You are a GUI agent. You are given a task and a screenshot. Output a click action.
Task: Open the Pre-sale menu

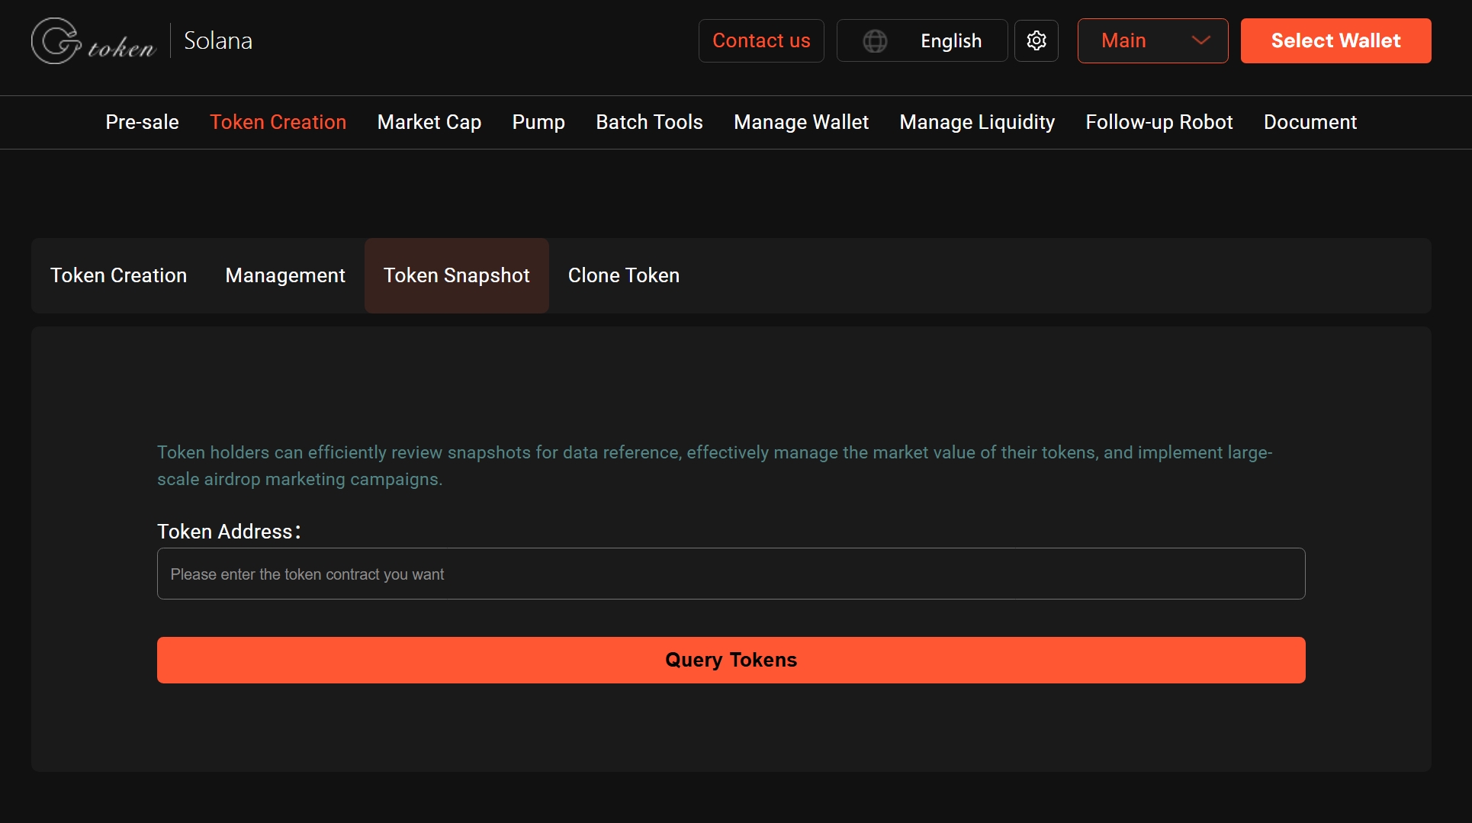[x=142, y=122]
